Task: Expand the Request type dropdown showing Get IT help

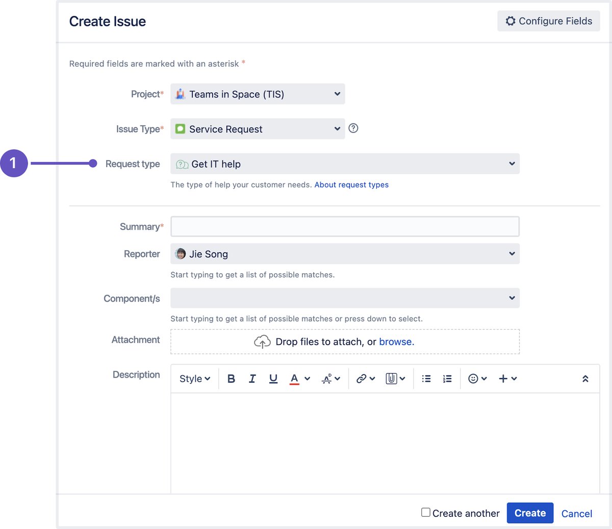Action: pos(344,164)
